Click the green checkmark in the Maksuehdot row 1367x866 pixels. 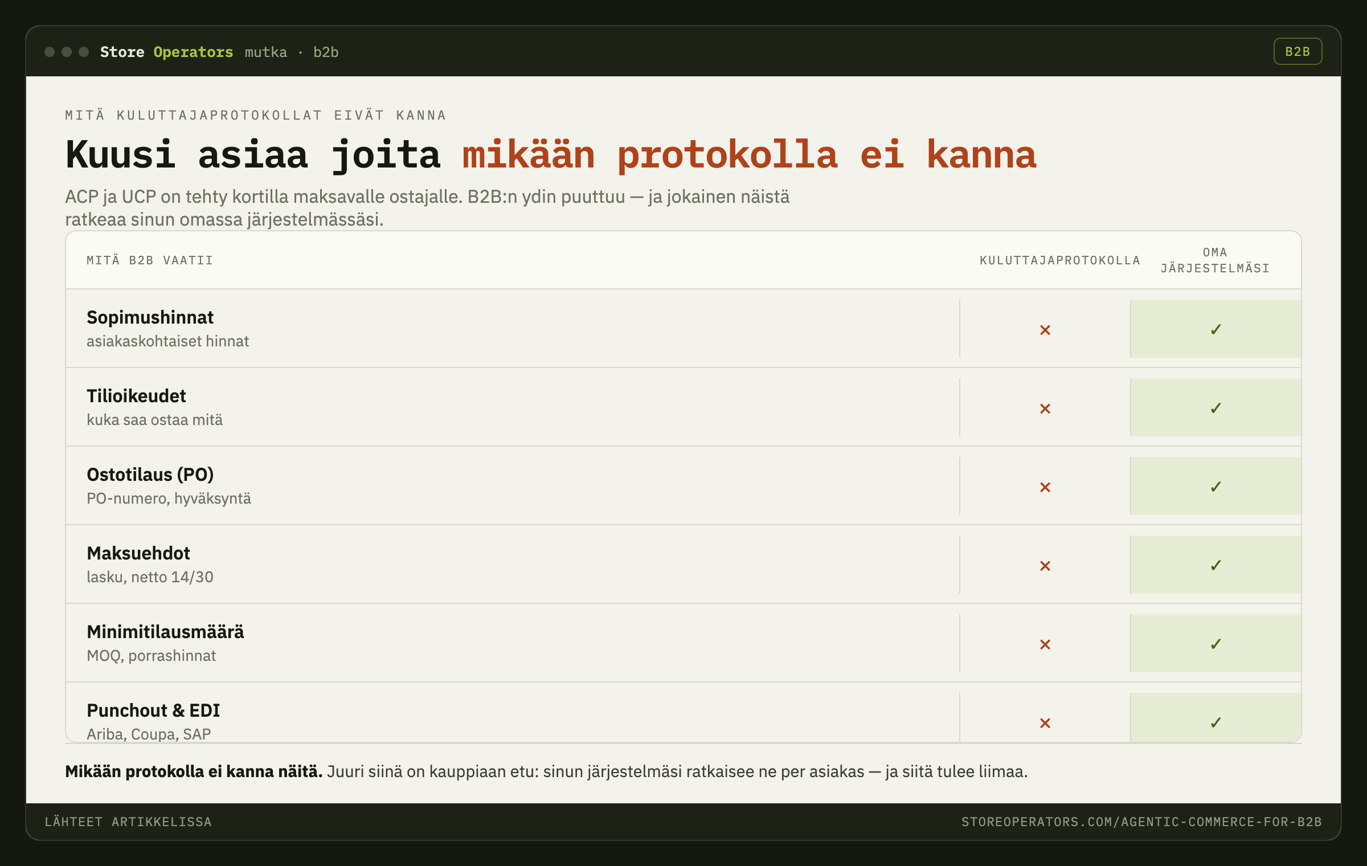pyautogui.click(x=1216, y=565)
